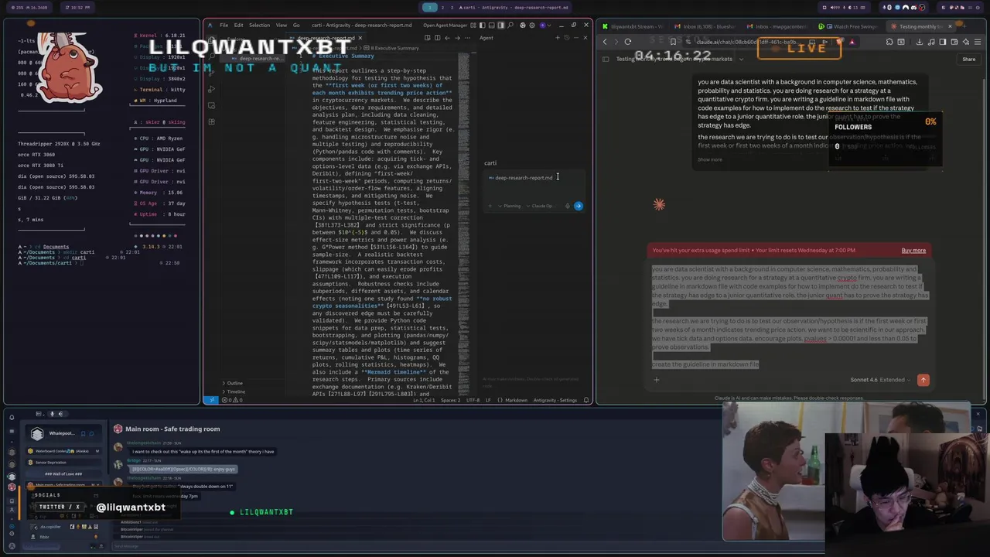
Task: Open Explorer icon in activity bar
Action: pyautogui.click(x=211, y=39)
